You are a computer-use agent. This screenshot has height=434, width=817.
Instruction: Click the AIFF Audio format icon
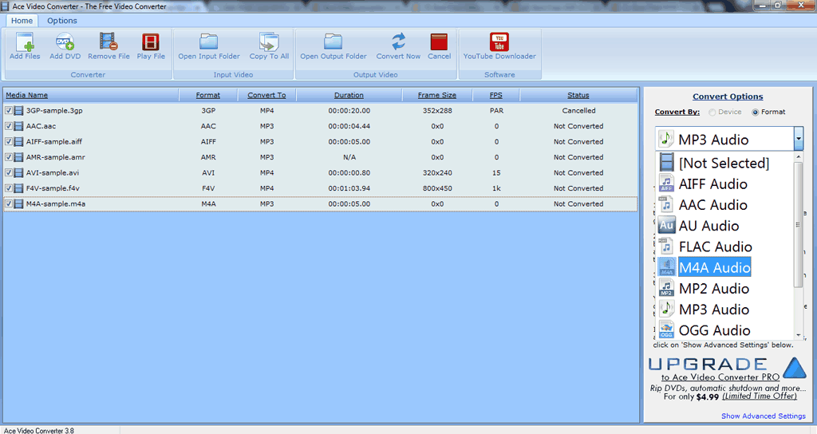(666, 184)
